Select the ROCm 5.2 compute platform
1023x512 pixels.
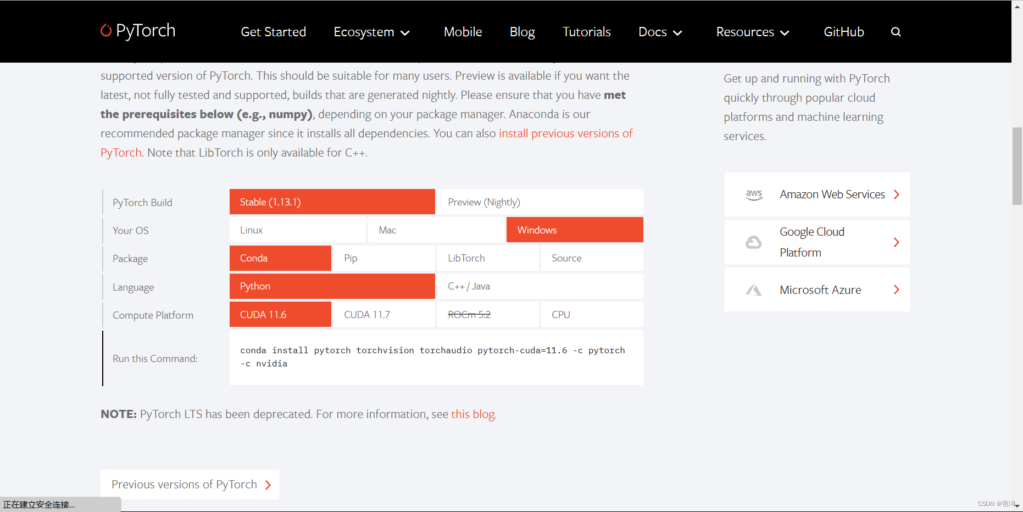(488, 314)
